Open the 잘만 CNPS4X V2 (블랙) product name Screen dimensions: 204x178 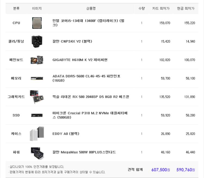pos(72,41)
